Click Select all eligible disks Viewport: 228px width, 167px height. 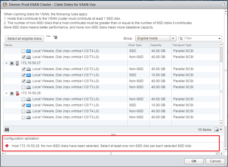24,38
